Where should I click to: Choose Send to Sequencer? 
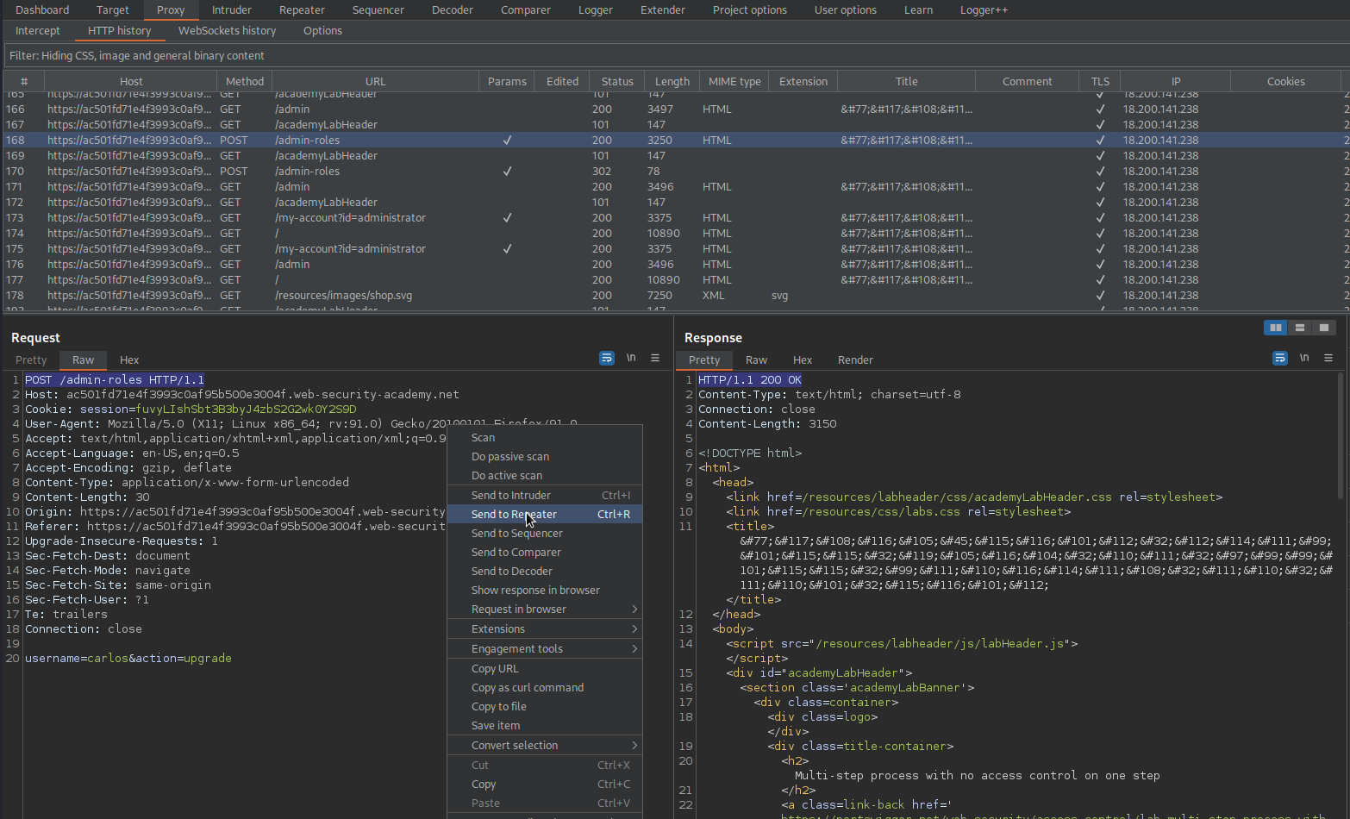click(x=545, y=534)
